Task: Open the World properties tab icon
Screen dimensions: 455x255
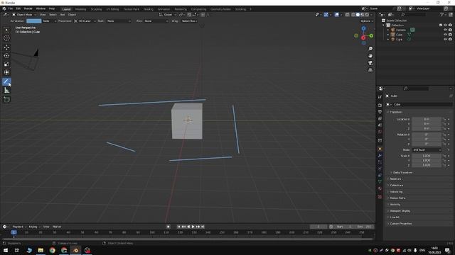Action: click(380, 132)
